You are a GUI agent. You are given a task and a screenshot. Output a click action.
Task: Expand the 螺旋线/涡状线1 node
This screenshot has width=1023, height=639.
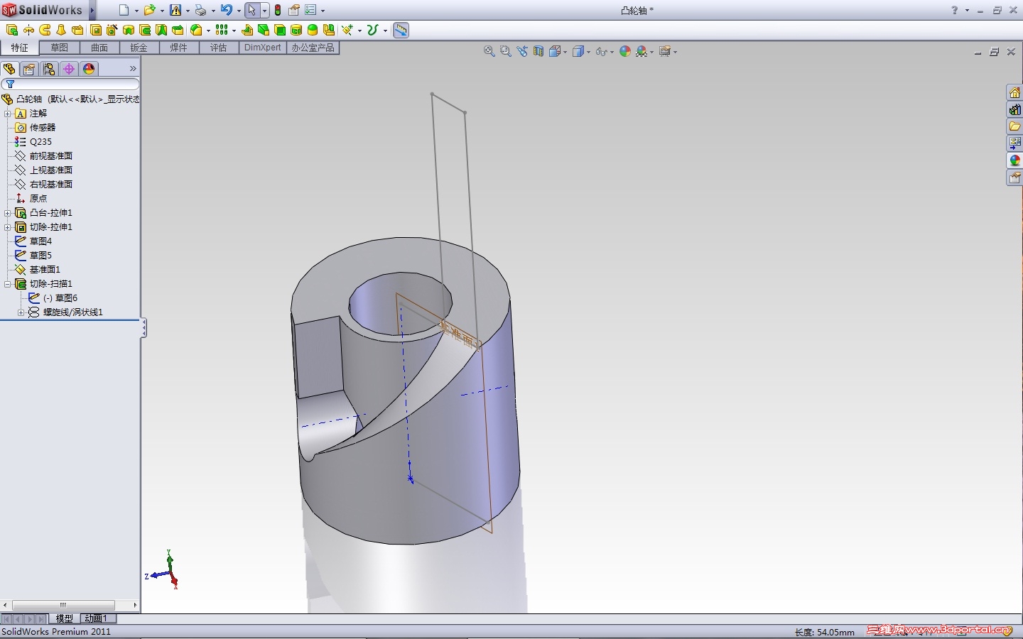tap(21, 312)
